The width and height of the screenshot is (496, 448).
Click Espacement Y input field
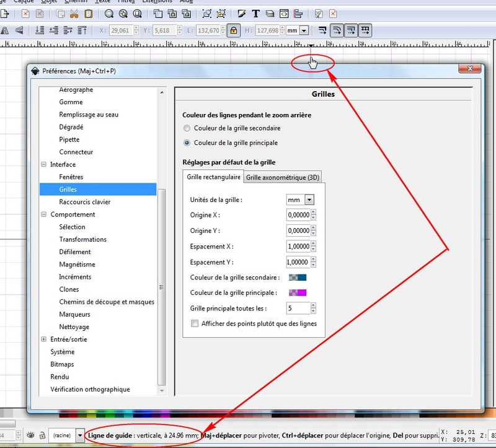pos(298,262)
